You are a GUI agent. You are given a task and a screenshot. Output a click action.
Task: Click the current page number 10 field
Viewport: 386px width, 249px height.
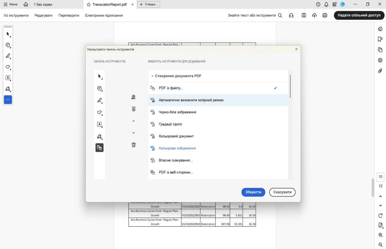(380, 177)
